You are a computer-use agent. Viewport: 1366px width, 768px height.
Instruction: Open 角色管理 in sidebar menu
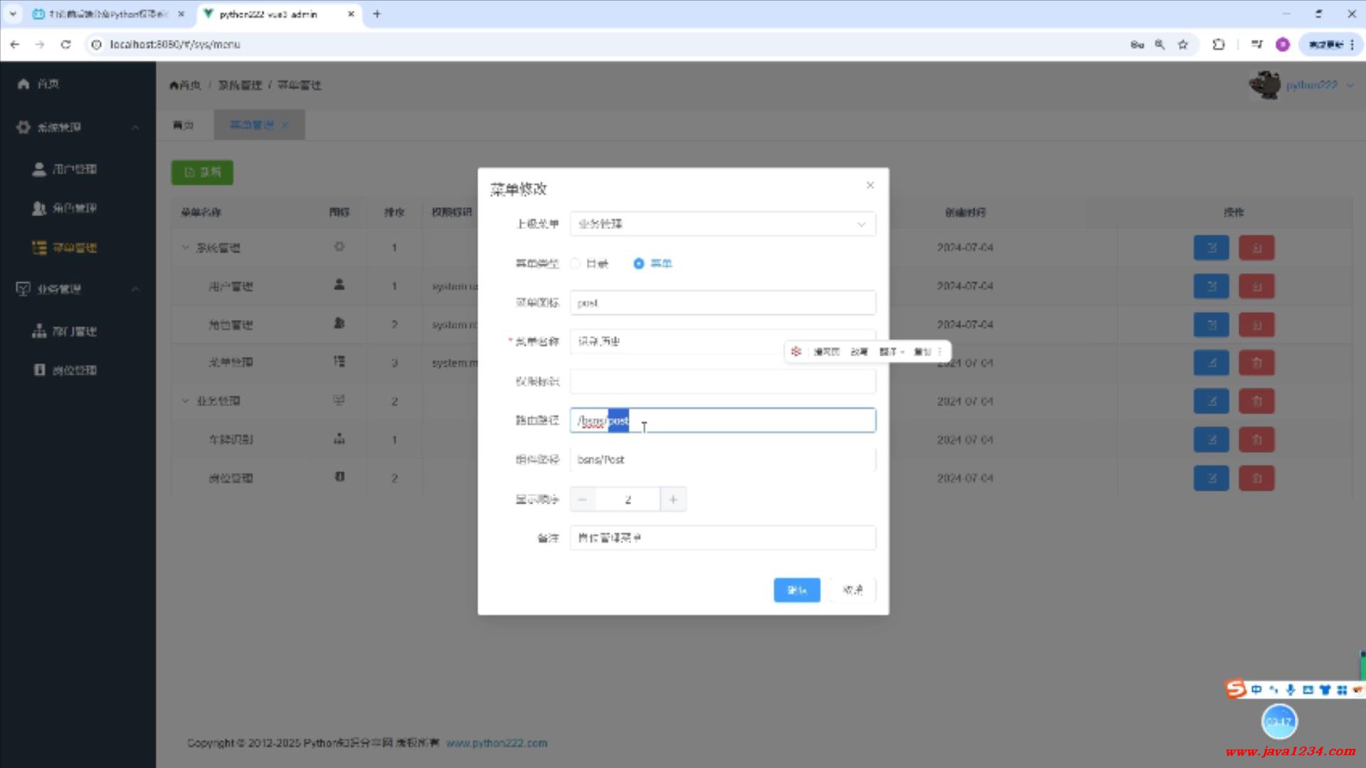(x=74, y=208)
